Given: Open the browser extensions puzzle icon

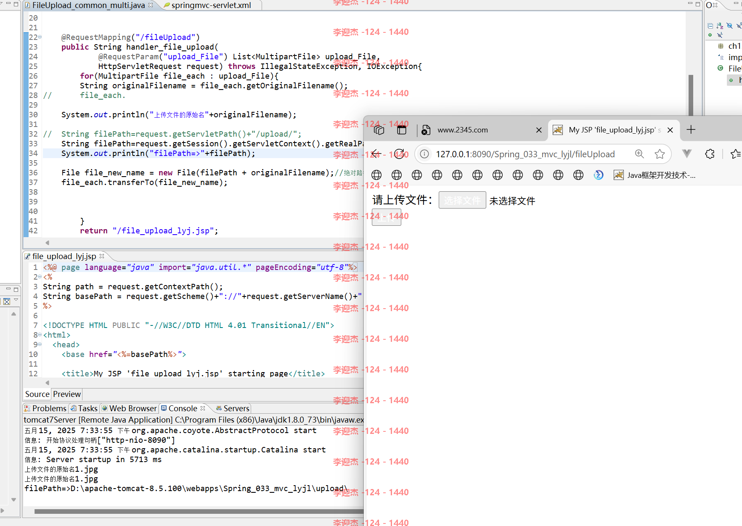Looking at the screenshot, I should (710, 154).
